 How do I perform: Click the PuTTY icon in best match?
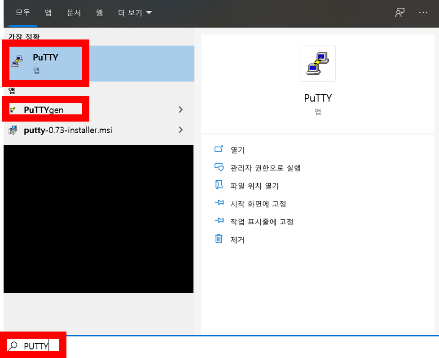(x=17, y=61)
